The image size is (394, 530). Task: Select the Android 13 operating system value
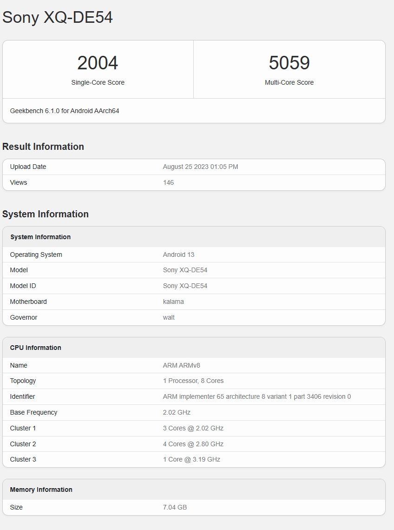tap(178, 255)
